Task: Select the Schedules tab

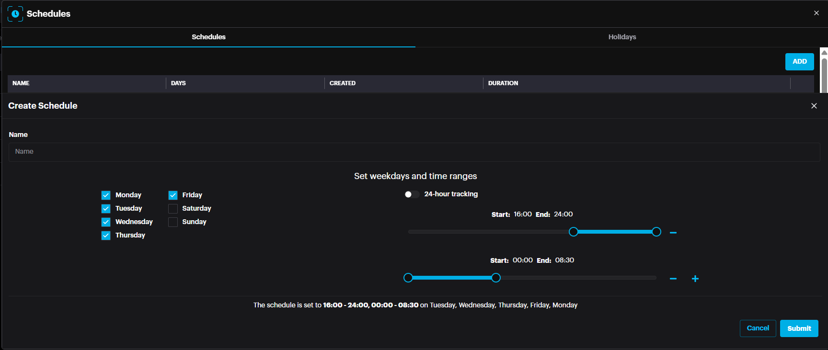Action: tap(208, 37)
